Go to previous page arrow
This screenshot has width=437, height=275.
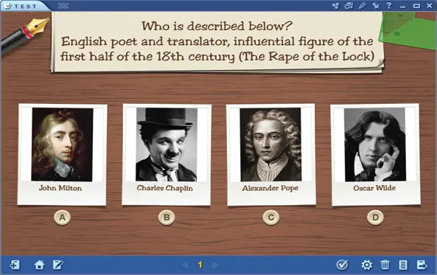click(x=185, y=265)
